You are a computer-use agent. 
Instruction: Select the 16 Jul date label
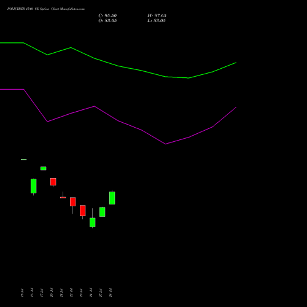(32, 293)
